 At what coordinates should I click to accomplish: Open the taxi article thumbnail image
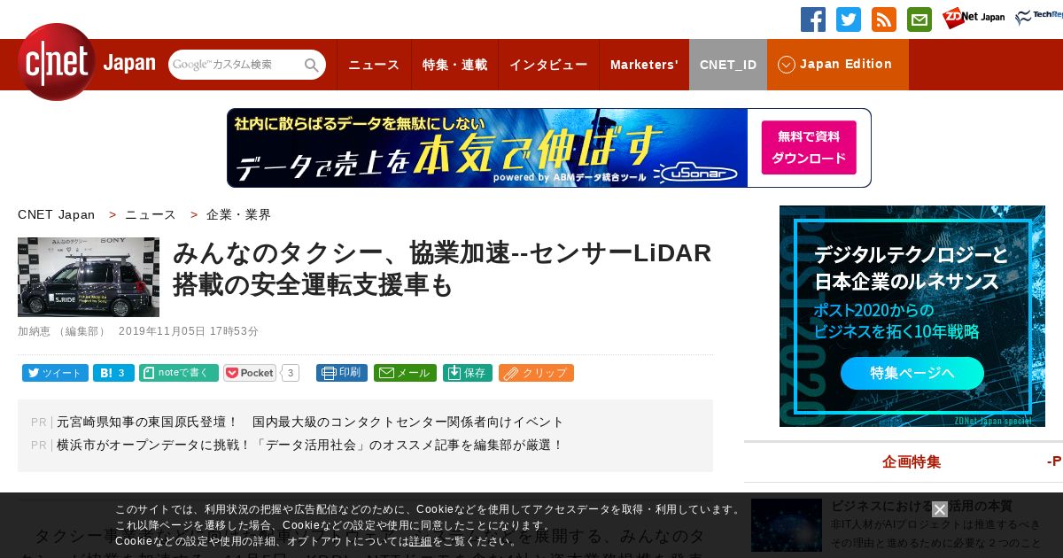tap(89, 277)
